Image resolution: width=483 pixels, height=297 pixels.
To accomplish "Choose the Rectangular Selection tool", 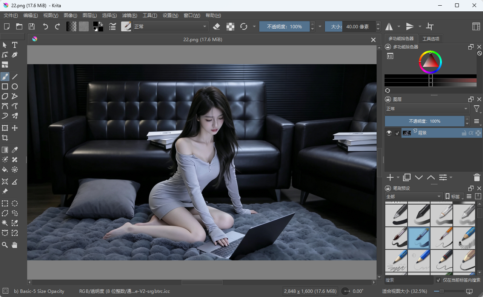I will tap(5, 203).
